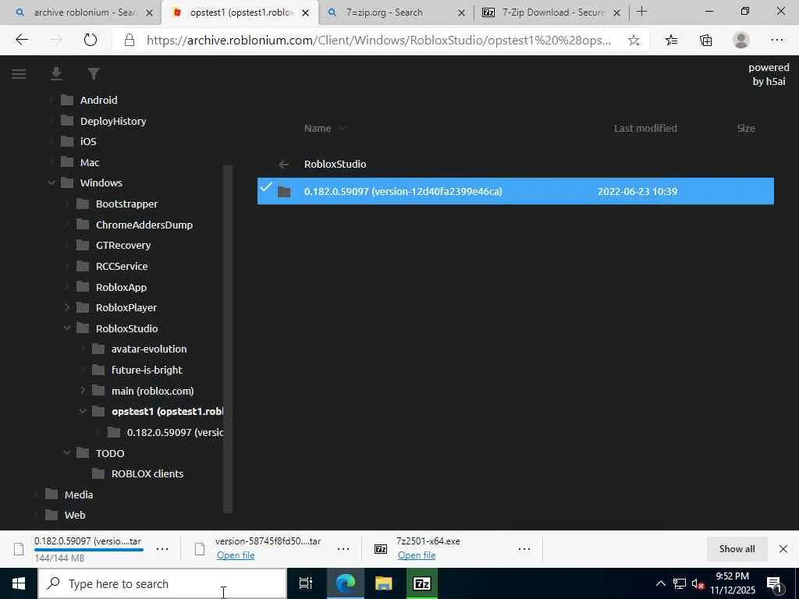
Task: Open the Bootstrapper folder
Action: [126, 204]
